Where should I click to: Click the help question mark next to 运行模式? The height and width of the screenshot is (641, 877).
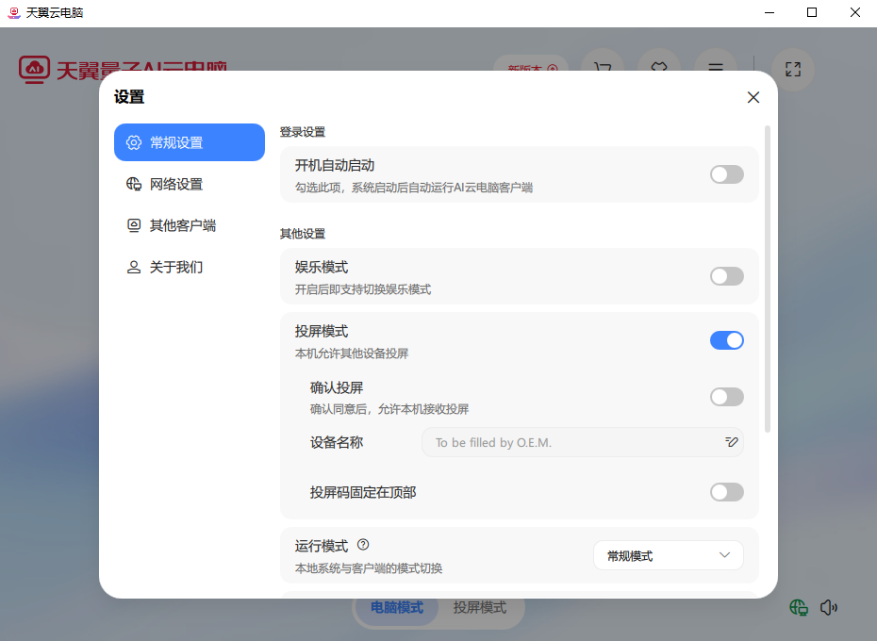coord(363,545)
